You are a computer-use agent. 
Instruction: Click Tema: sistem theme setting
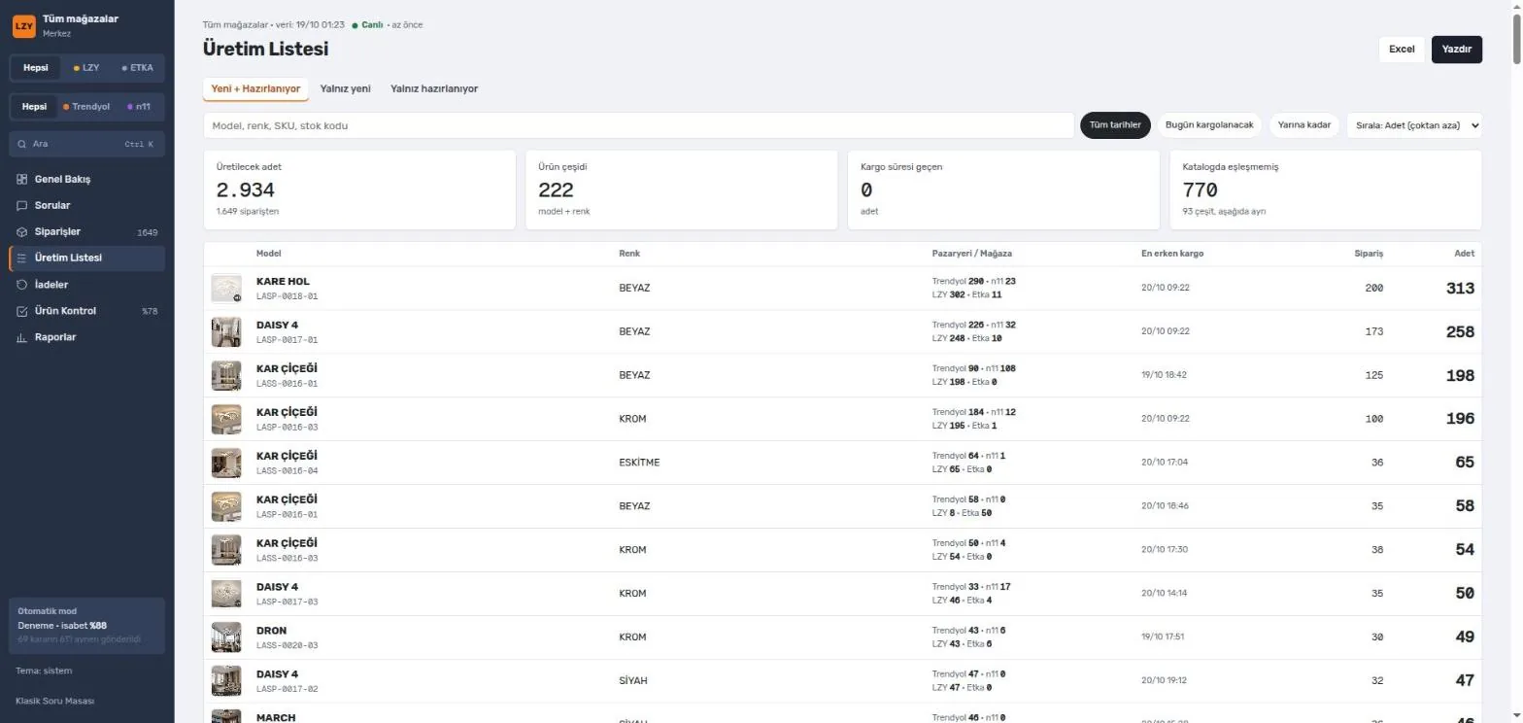[44, 671]
